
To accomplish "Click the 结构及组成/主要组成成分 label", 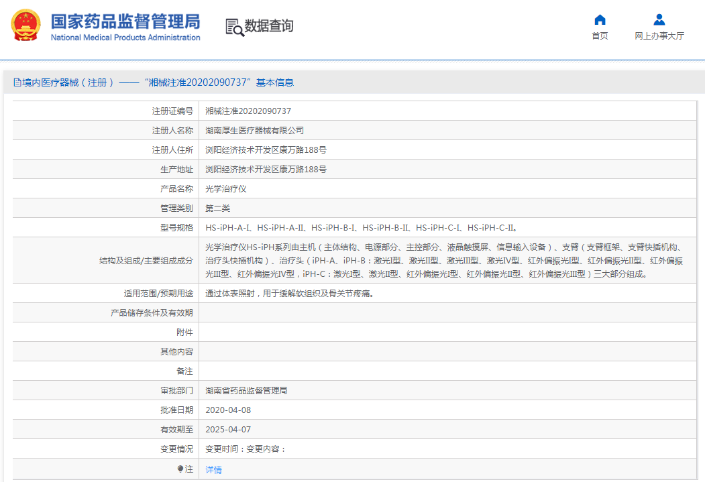I will pyautogui.click(x=146, y=261).
